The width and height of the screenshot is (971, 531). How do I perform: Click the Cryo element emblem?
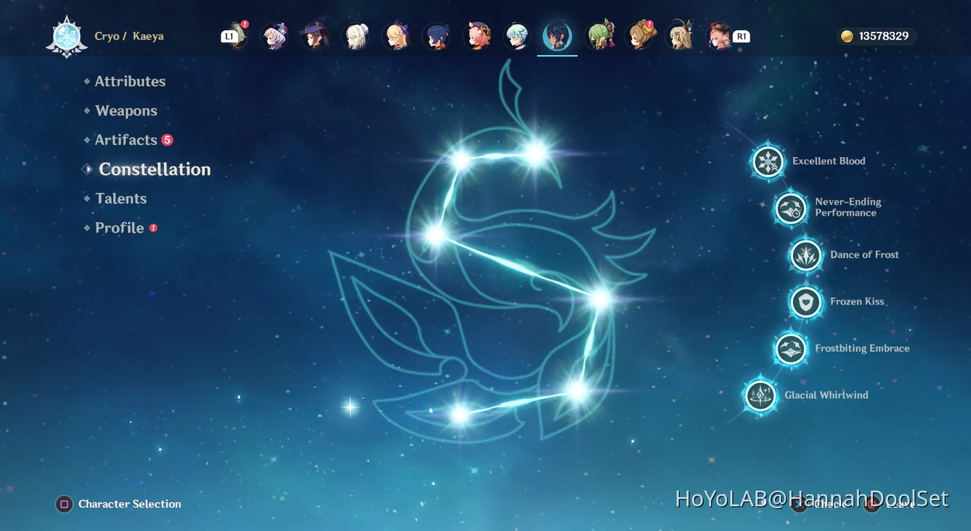pyautogui.click(x=67, y=37)
